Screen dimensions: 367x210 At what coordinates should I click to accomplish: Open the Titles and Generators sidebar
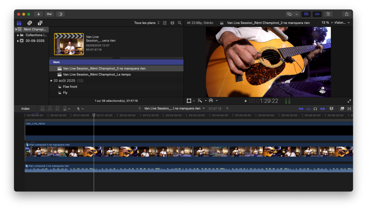pyautogui.click(x=40, y=23)
